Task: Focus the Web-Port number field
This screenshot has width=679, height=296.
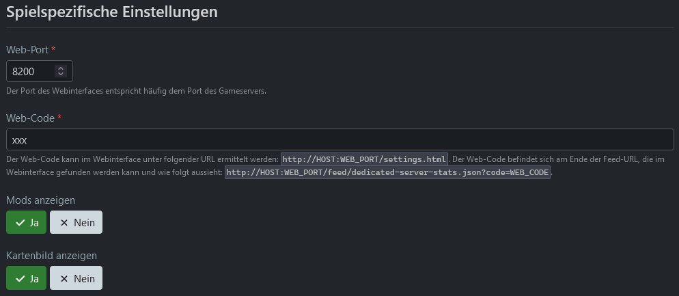Action: point(31,71)
